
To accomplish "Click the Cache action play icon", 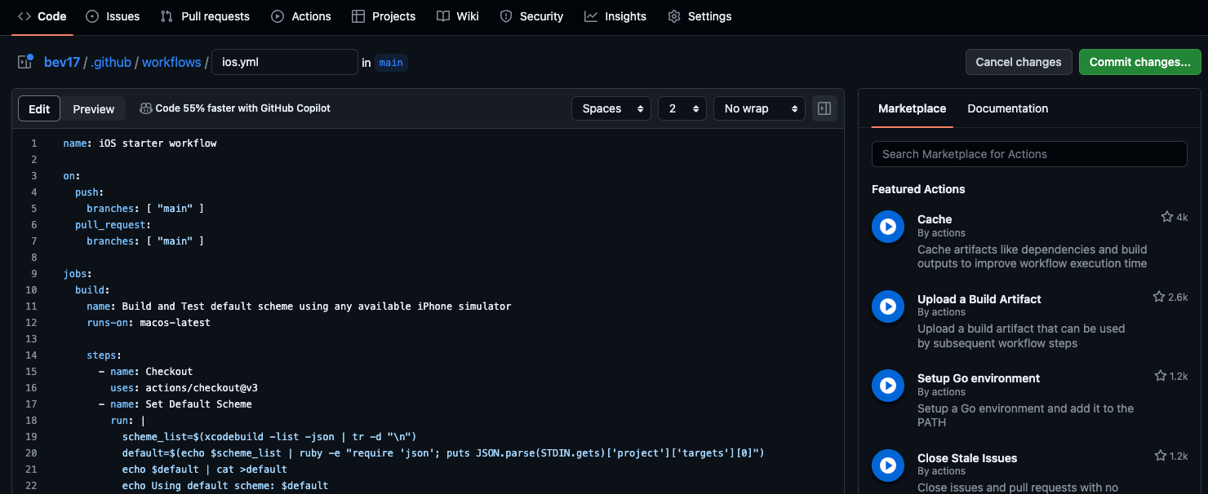I will click(x=888, y=227).
